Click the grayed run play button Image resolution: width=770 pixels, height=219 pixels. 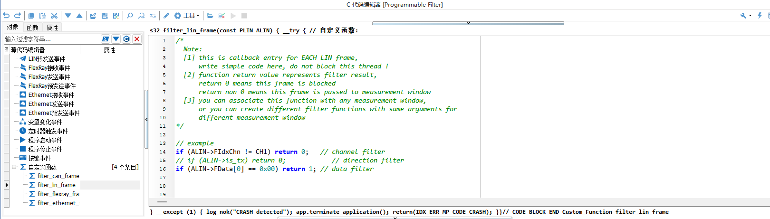point(233,16)
